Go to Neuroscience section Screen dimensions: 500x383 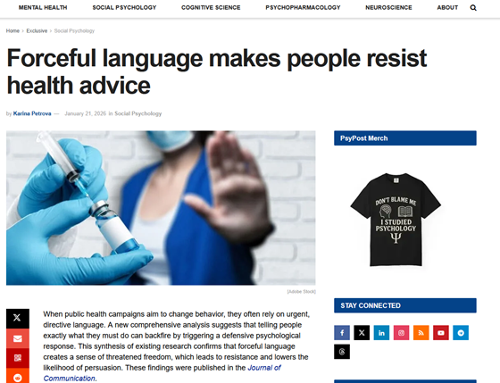pyautogui.click(x=388, y=8)
